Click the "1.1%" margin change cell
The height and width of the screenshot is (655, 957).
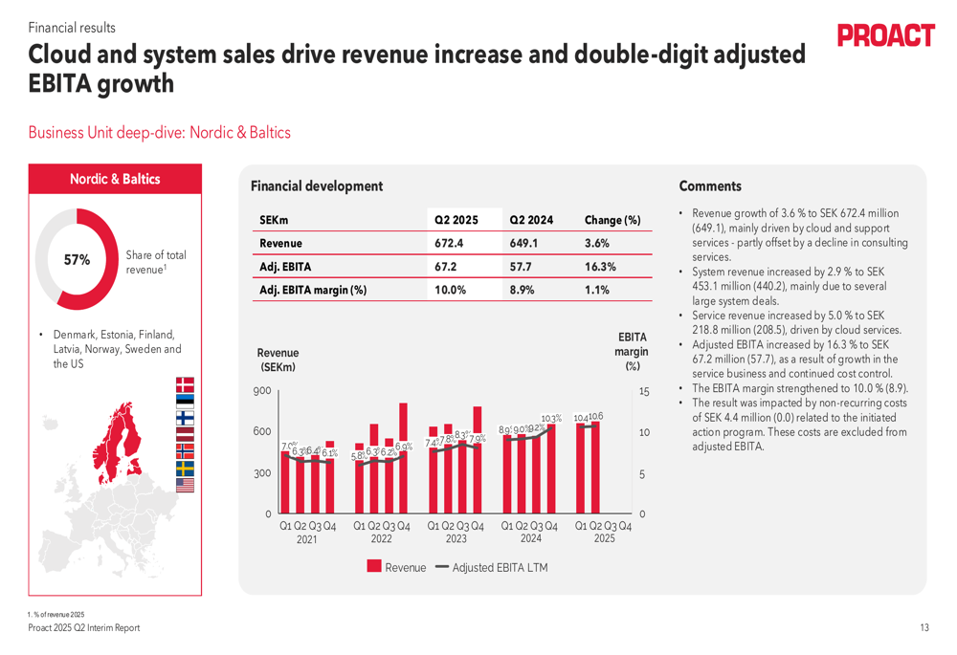point(597,290)
